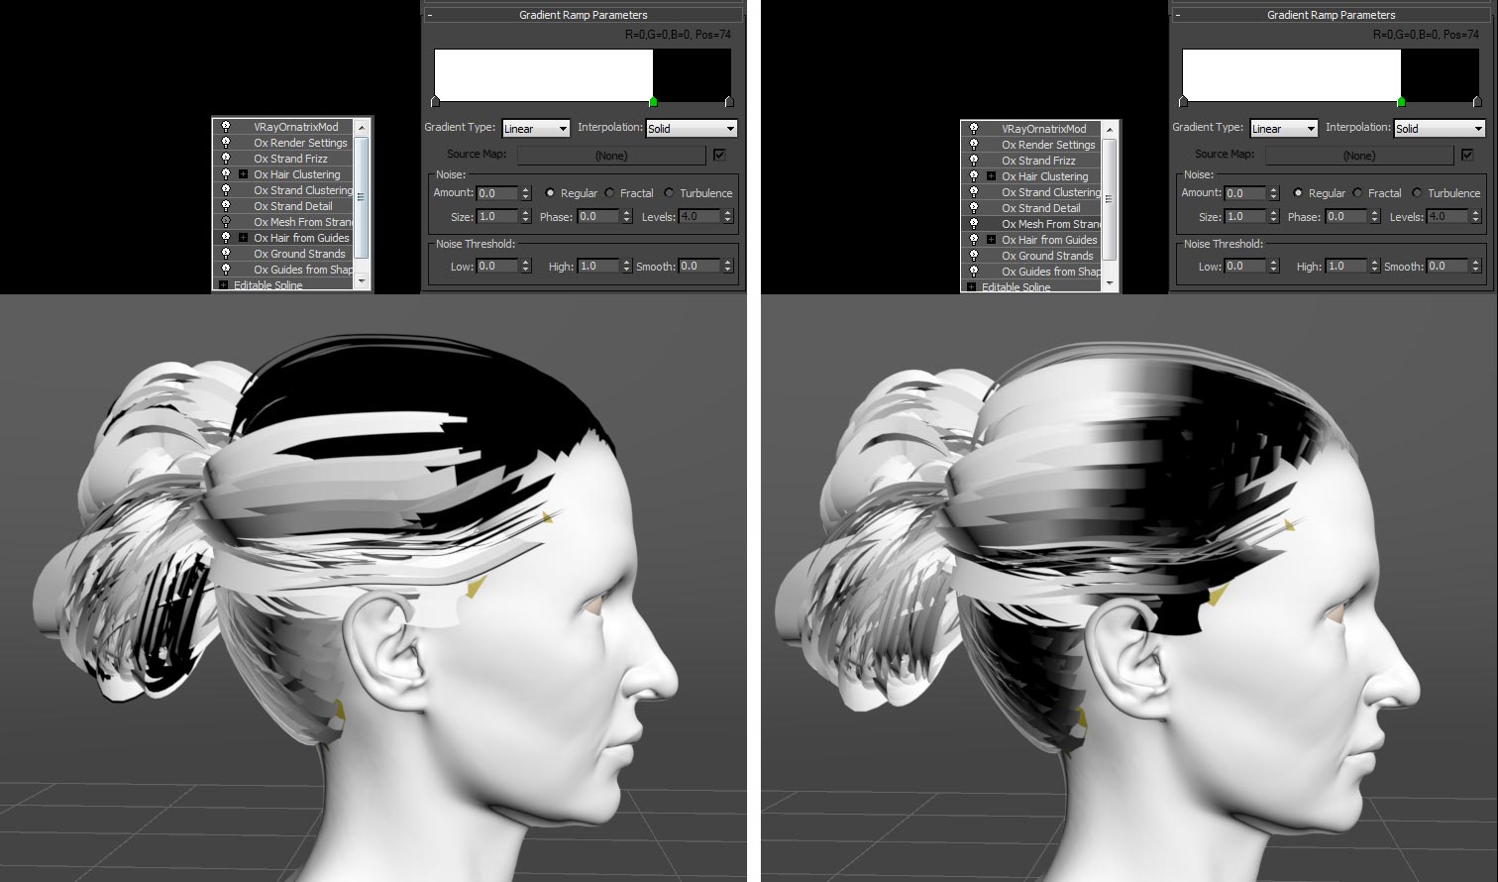This screenshot has width=1498, height=882.
Task: Select Ox Mesh From Strands in left stack
Action: point(302,222)
